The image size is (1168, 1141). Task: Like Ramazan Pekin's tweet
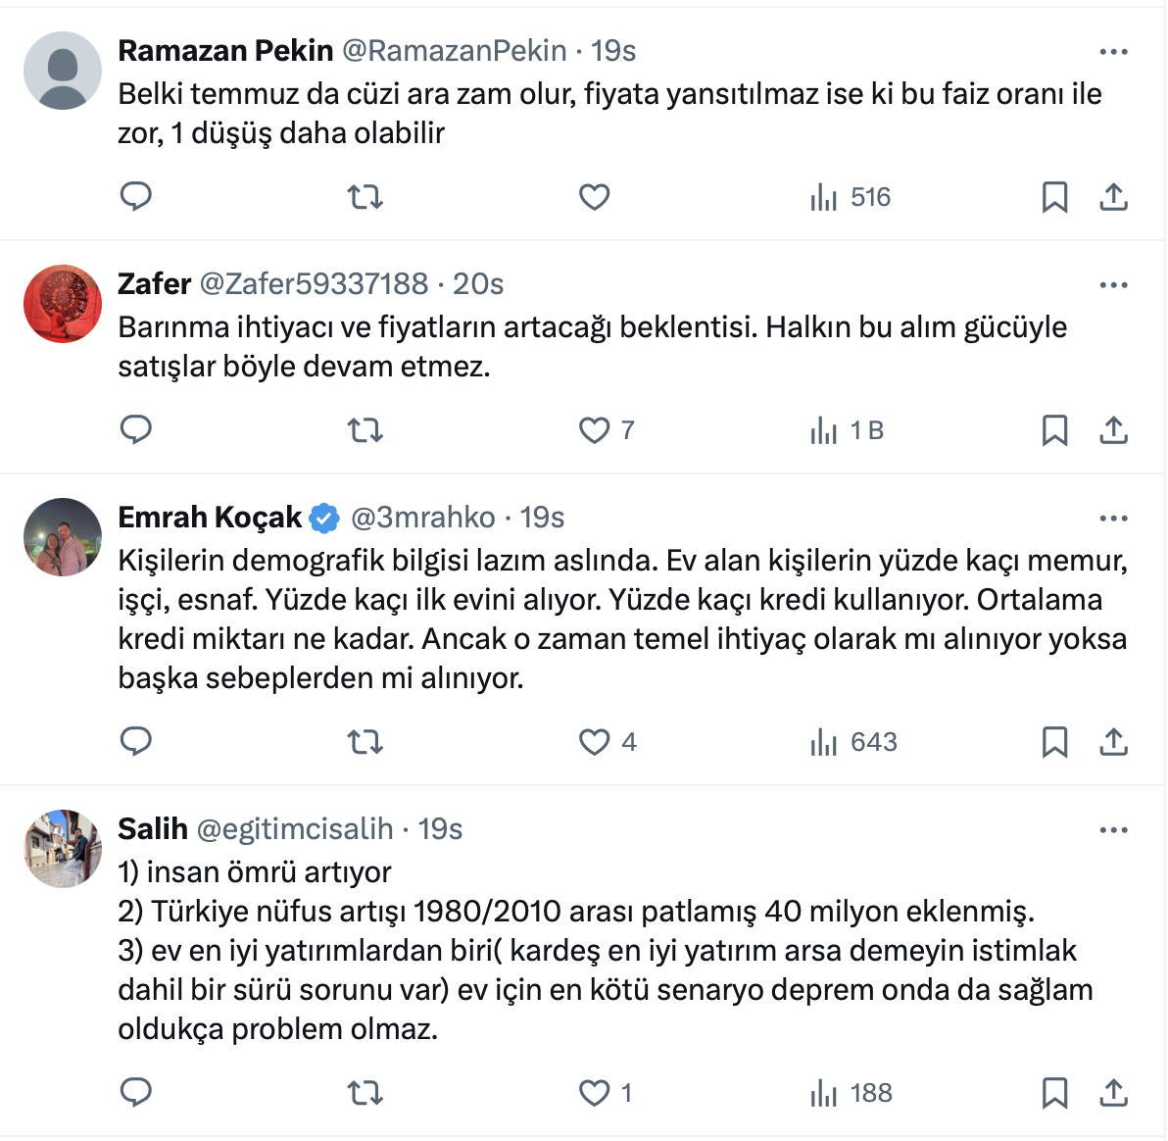(x=594, y=197)
